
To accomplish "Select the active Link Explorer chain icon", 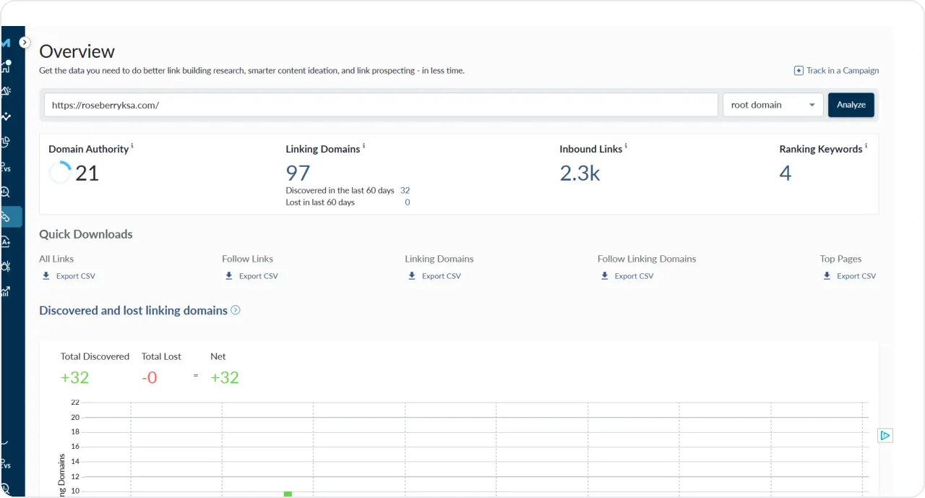I will (x=6, y=217).
